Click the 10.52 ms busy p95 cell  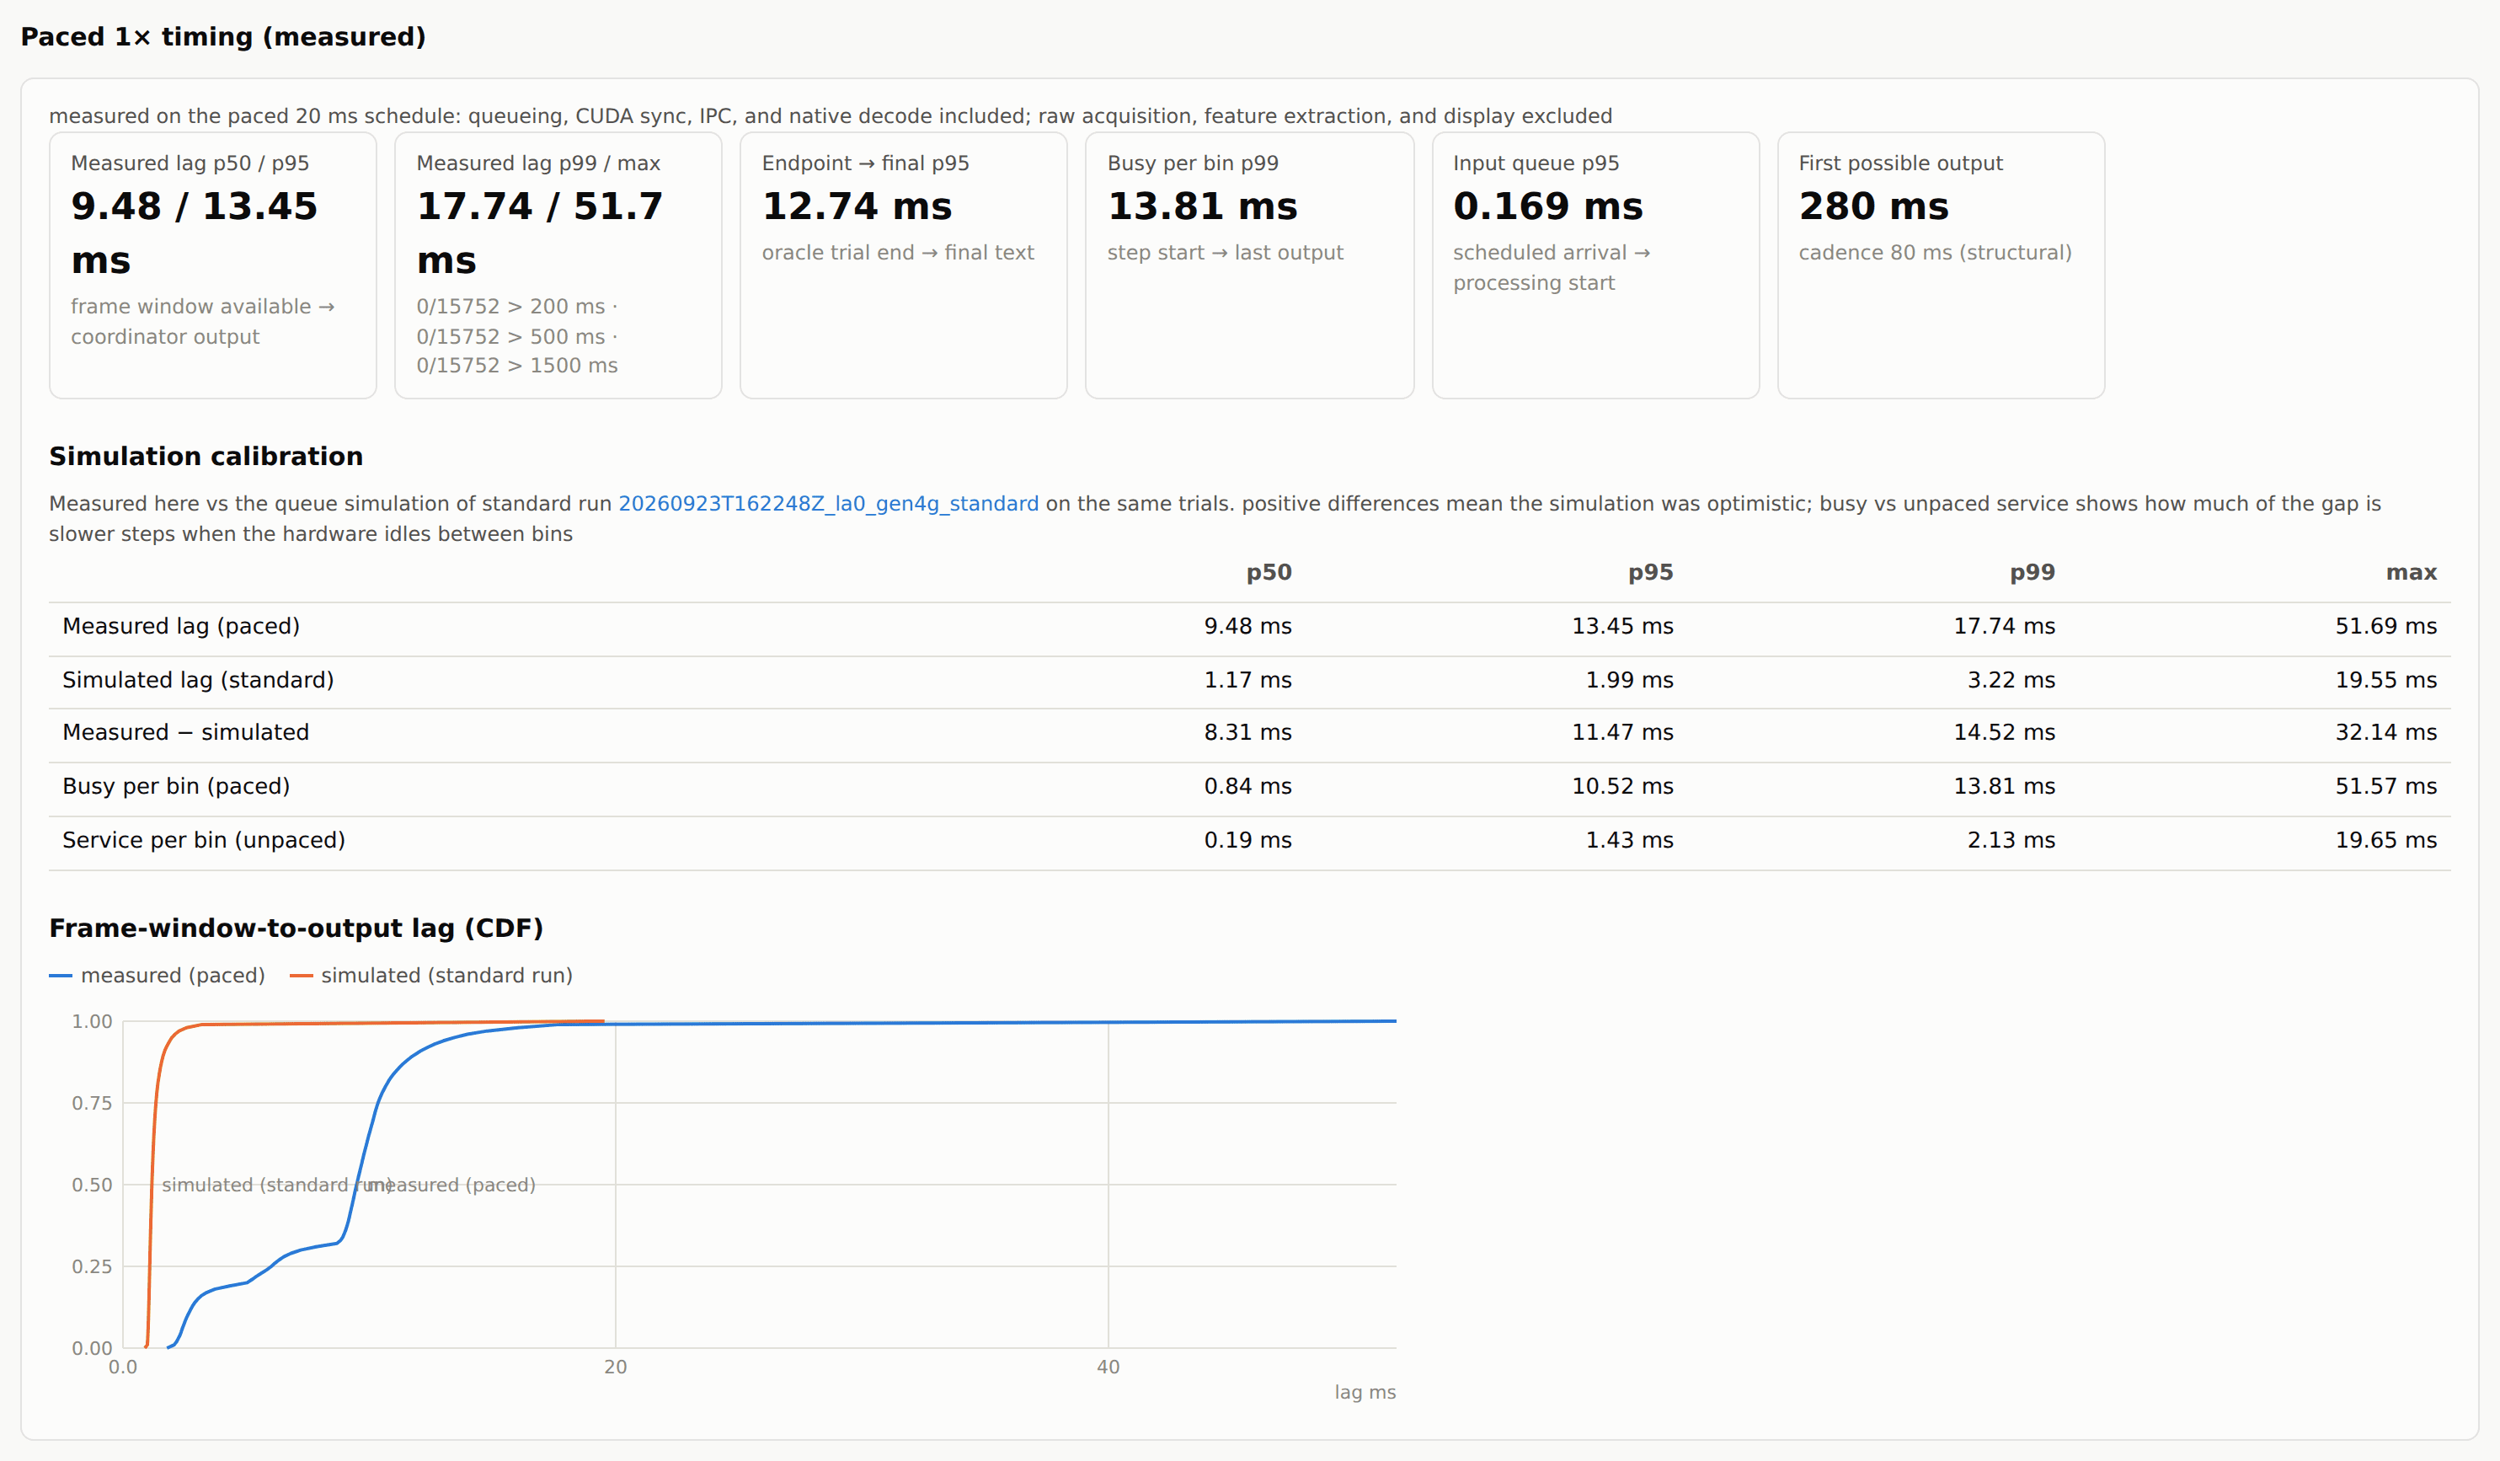pos(1622,786)
